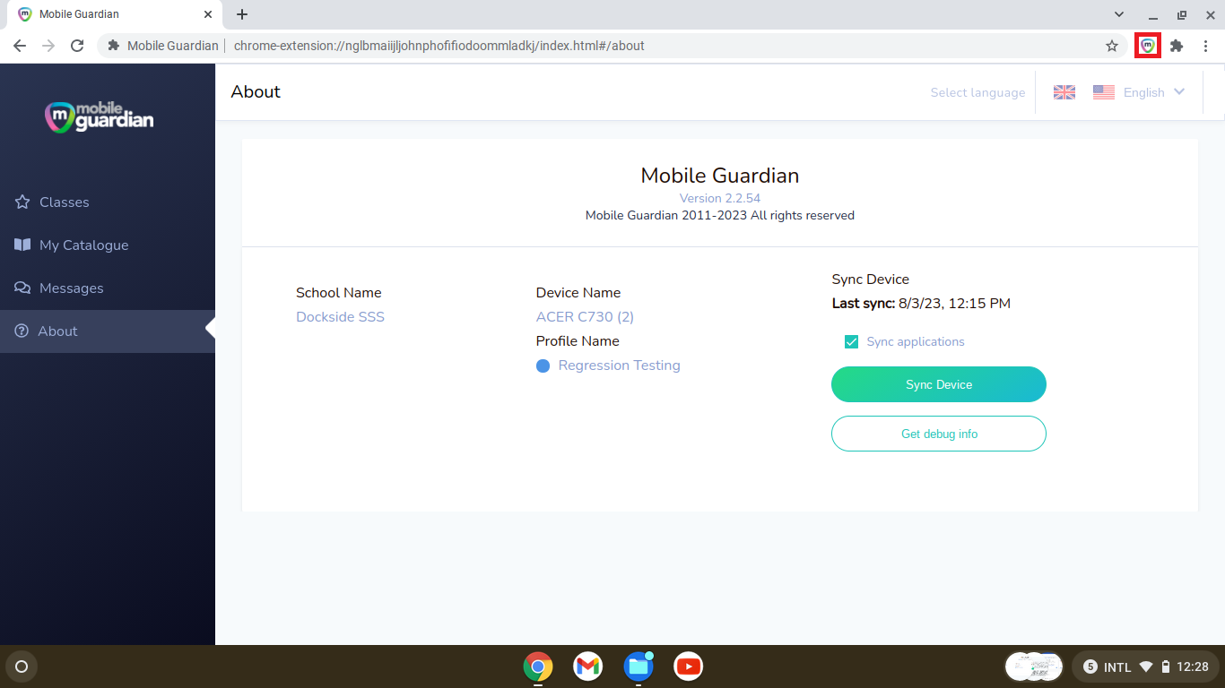Click the Mobile Guardian extension icon in toolbar

pos(1148,46)
